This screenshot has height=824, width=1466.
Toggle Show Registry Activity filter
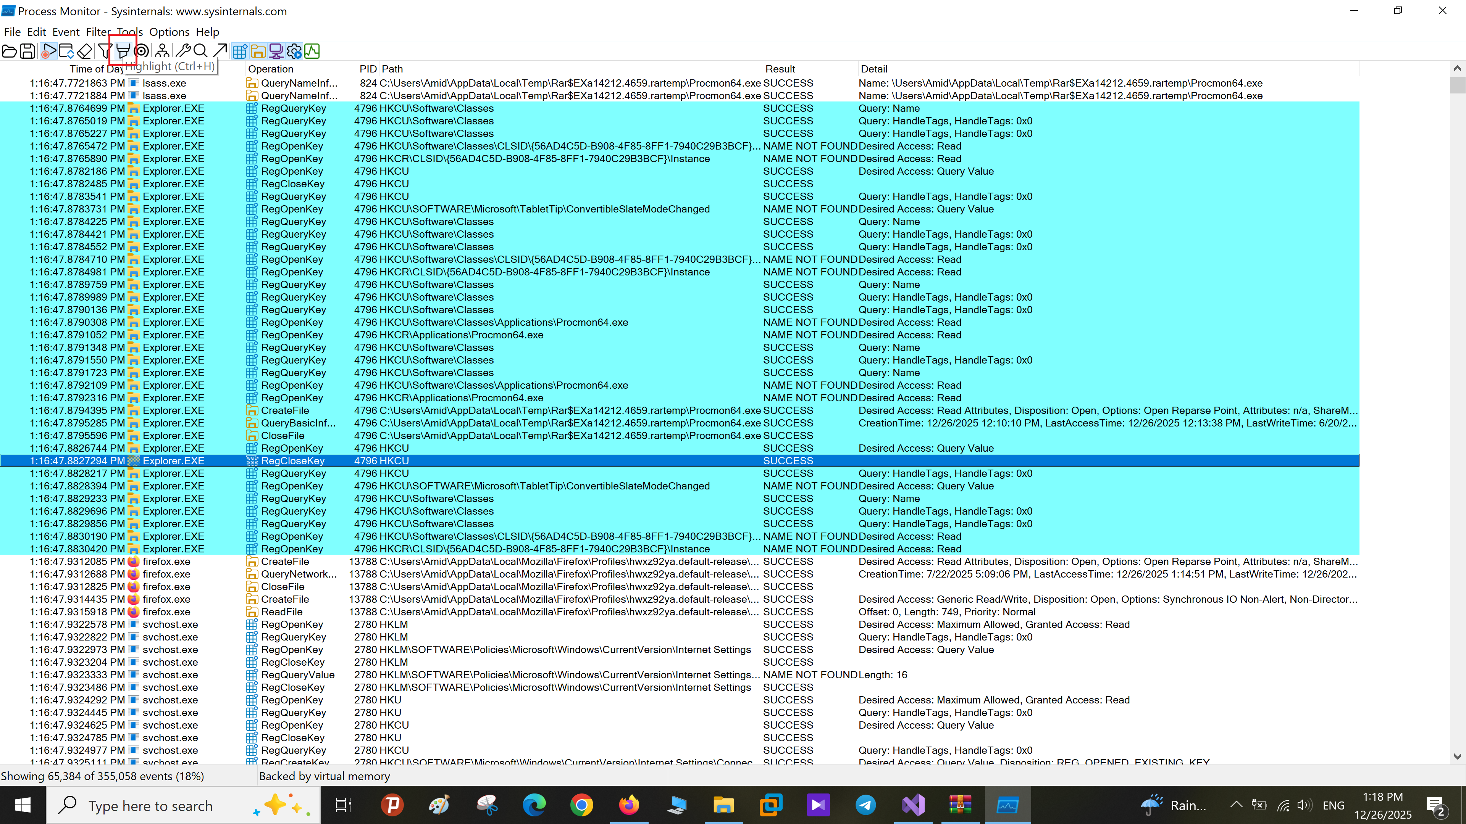click(x=240, y=51)
